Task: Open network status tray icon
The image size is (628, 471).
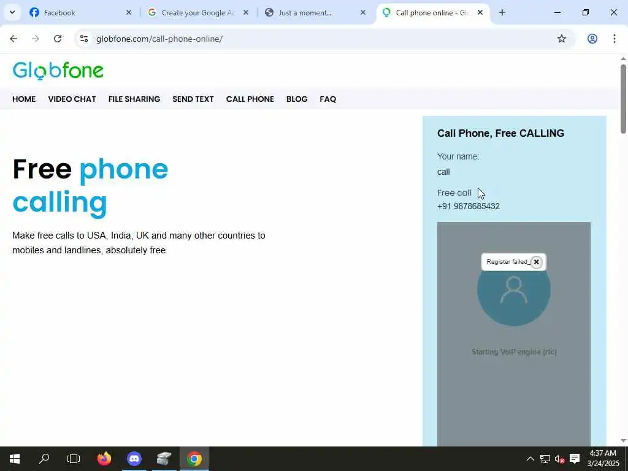Action: [545, 459]
